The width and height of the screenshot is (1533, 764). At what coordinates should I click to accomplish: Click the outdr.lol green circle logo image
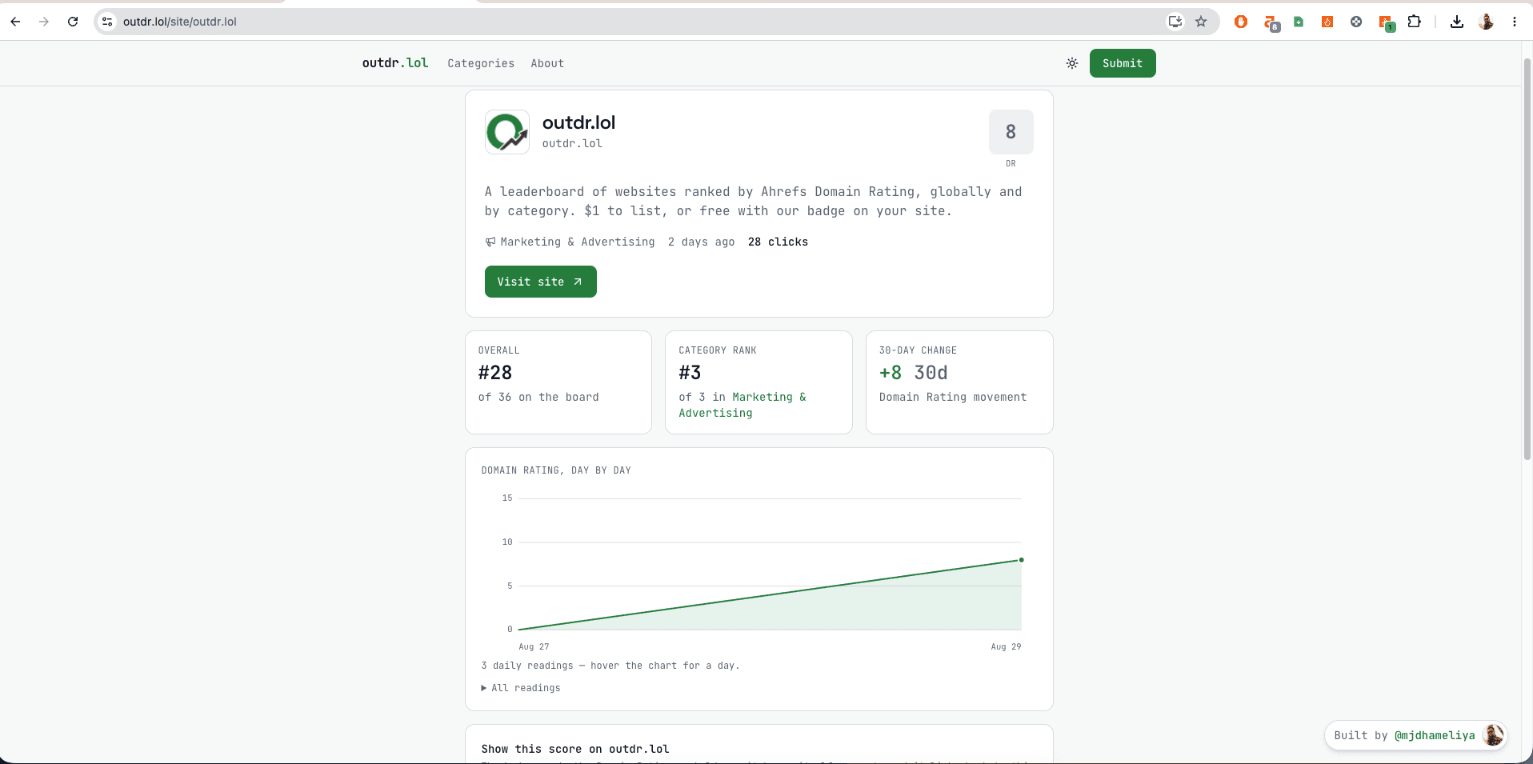click(507, 132)
